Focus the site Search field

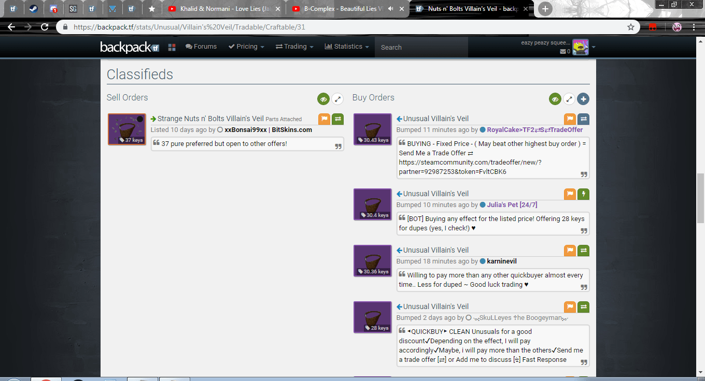421,47
